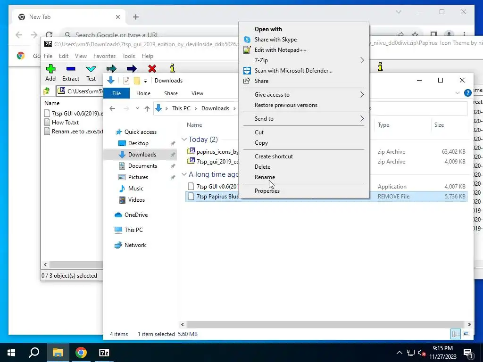The height and width of the screenshot is (362, 483).
Task: Open the notification center icon
Action: point(468,353)
